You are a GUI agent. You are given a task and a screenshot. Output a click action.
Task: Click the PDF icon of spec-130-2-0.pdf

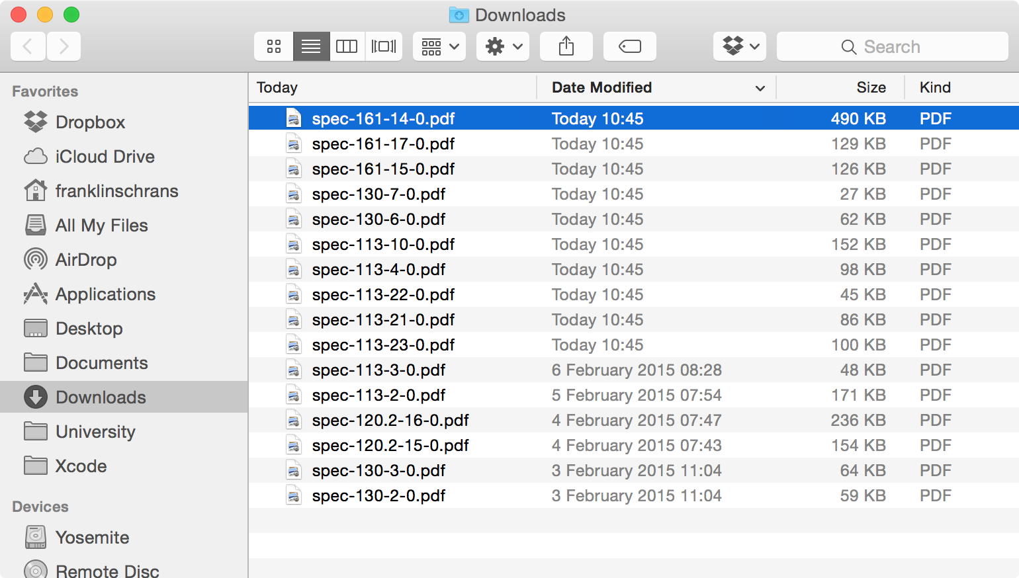pos(294,495)
